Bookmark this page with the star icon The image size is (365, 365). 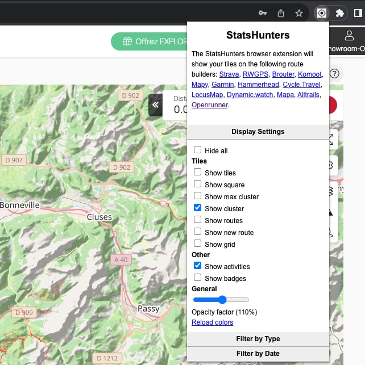coord(299,13)
